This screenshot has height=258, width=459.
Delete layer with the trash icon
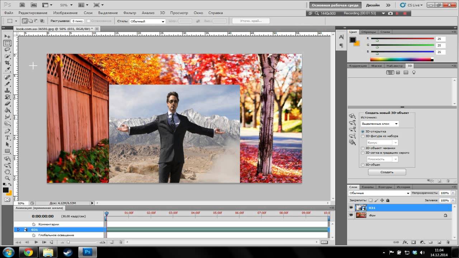(448, 242)
